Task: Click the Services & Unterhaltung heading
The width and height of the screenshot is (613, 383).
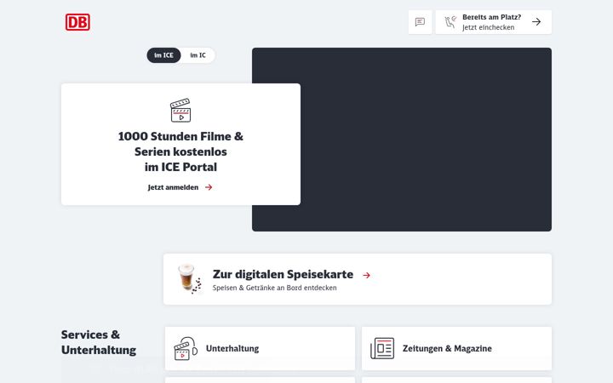Action: [x=99, y=342]
